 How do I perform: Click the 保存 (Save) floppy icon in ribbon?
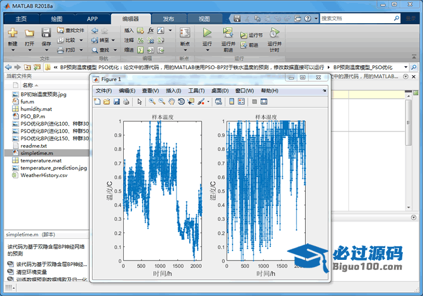46,33
